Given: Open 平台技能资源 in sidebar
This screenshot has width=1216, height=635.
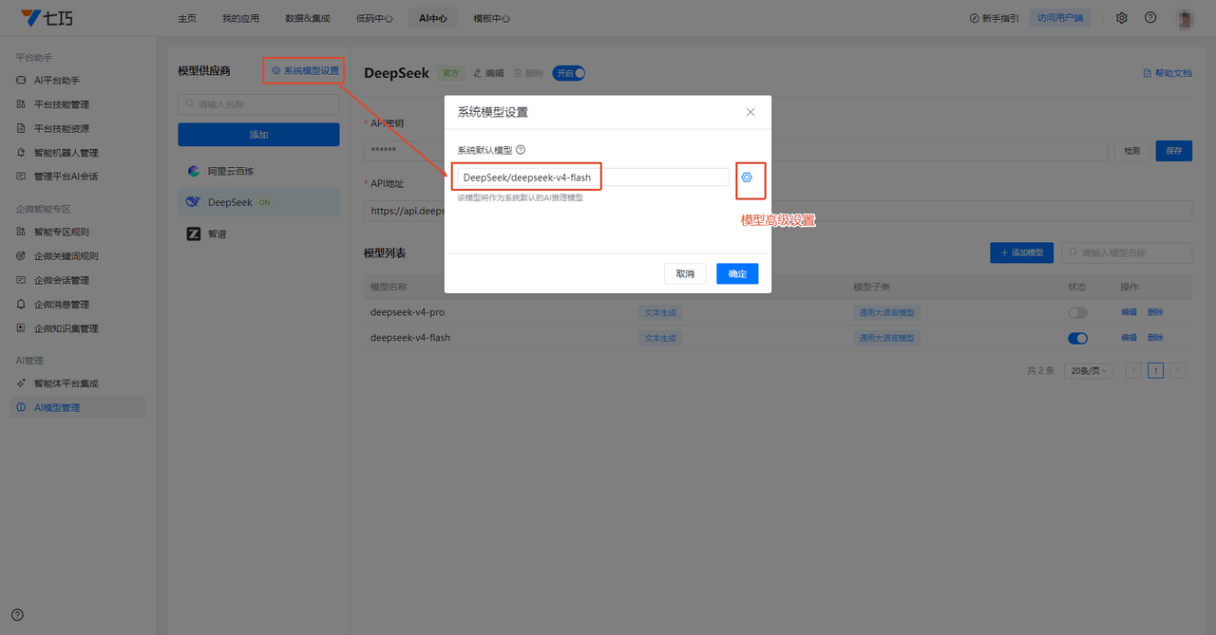Looking at the screenshot, I should pyautogui.click(x=78, y=128).
